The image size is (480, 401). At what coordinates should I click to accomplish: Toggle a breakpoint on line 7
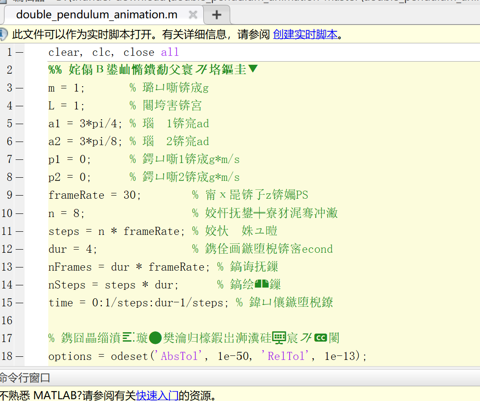[20, 159]
